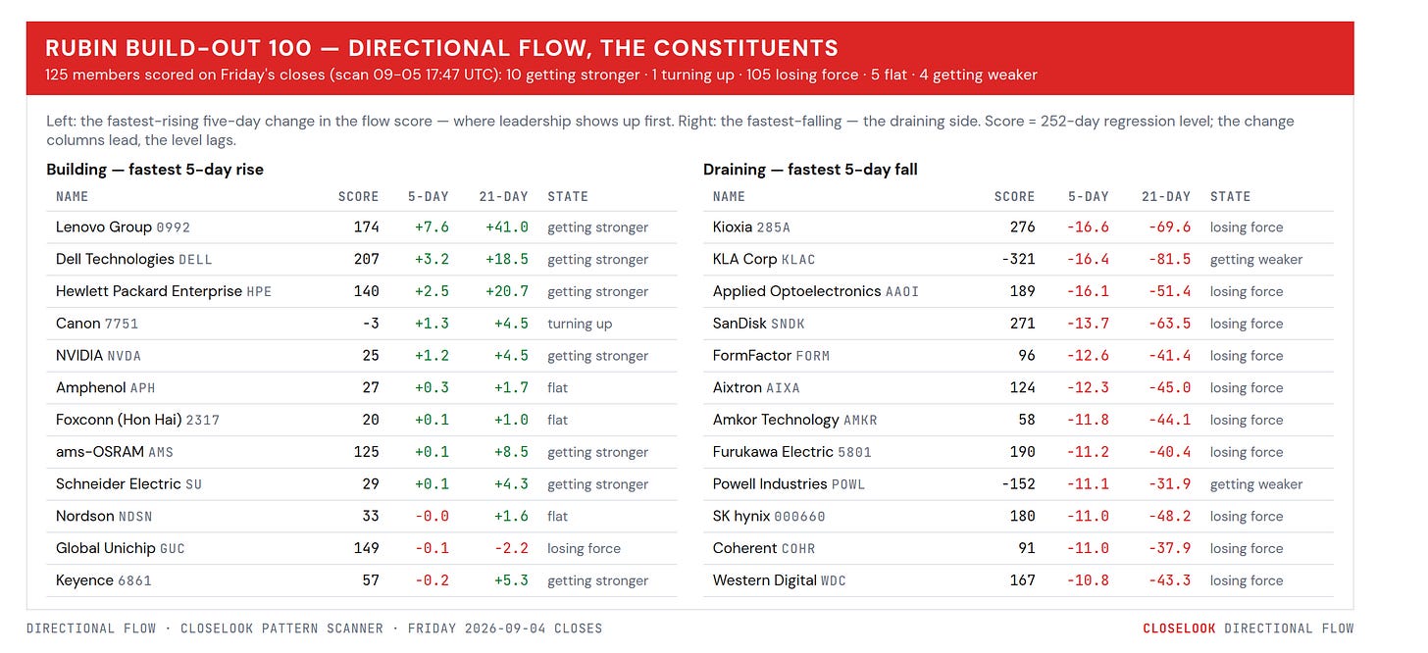Click the 'Building — fastest 5-day rise' heading
The height and width of the screenshot is (653, 1428).
[x=155, y=170]
